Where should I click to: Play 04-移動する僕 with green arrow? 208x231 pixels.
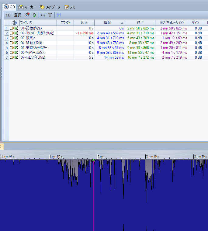(x=16, y=43)
